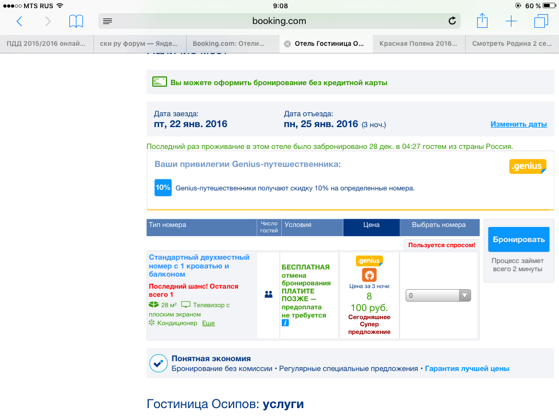Open 'Стандартный двухместный номер' room link
Screen dimensions: 559x419
[x=199, y=266]
